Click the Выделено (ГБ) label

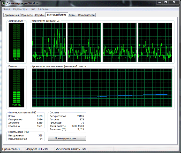[58, 129]
